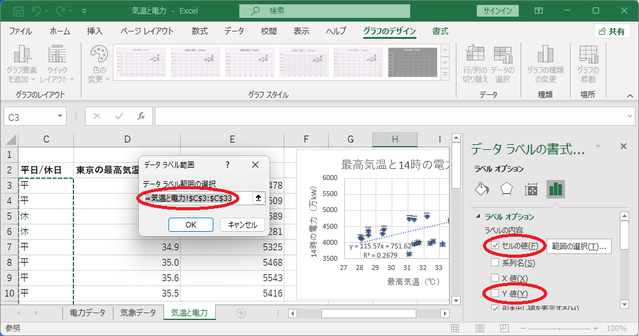Add a new sheet with plus icon
Image resolution: width=639 pixels, height=336 pixels.
(241, 313)
